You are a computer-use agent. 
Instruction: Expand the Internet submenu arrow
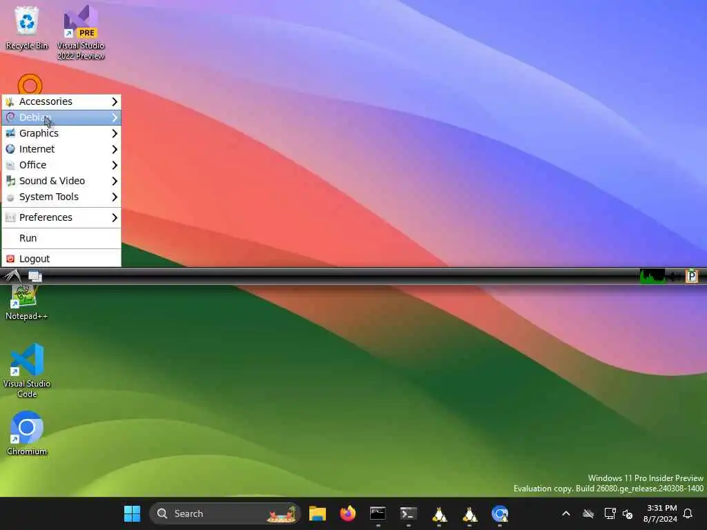(115, 149)
